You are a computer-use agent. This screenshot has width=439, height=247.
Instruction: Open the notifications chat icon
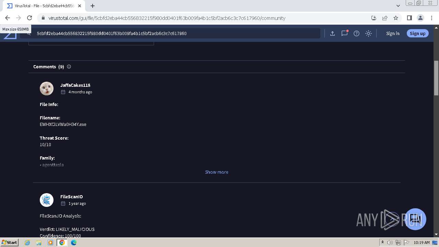[x=344, y=33]
